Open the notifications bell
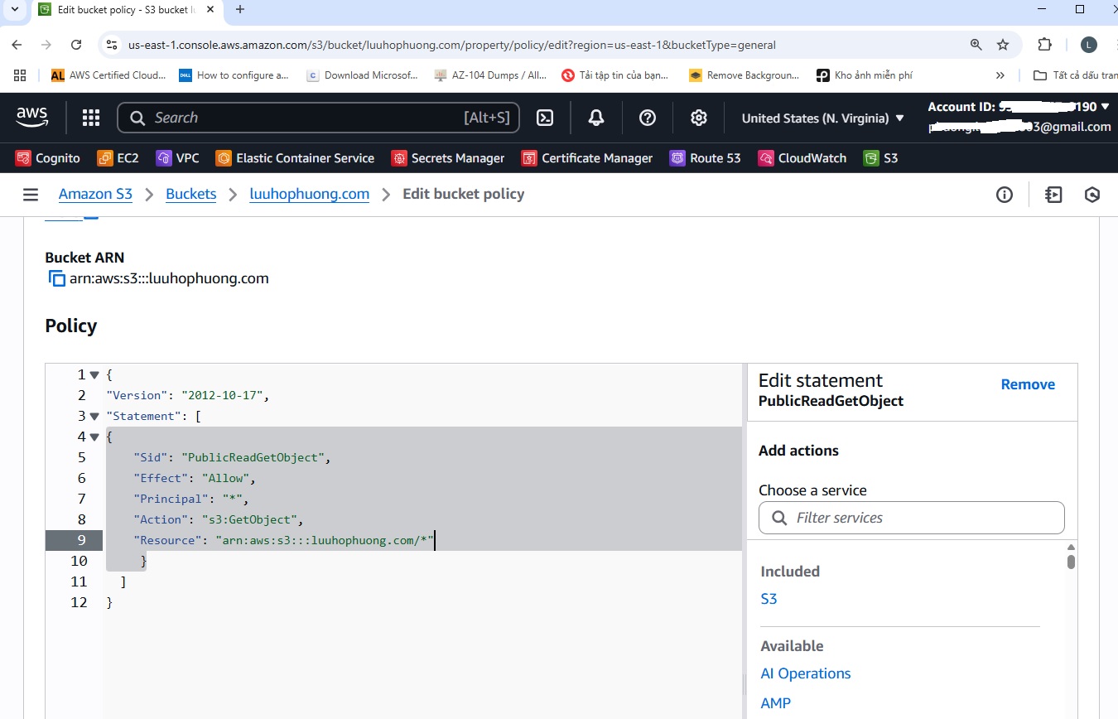Screen dimensions: 1118x719 (x=596, y=118)
